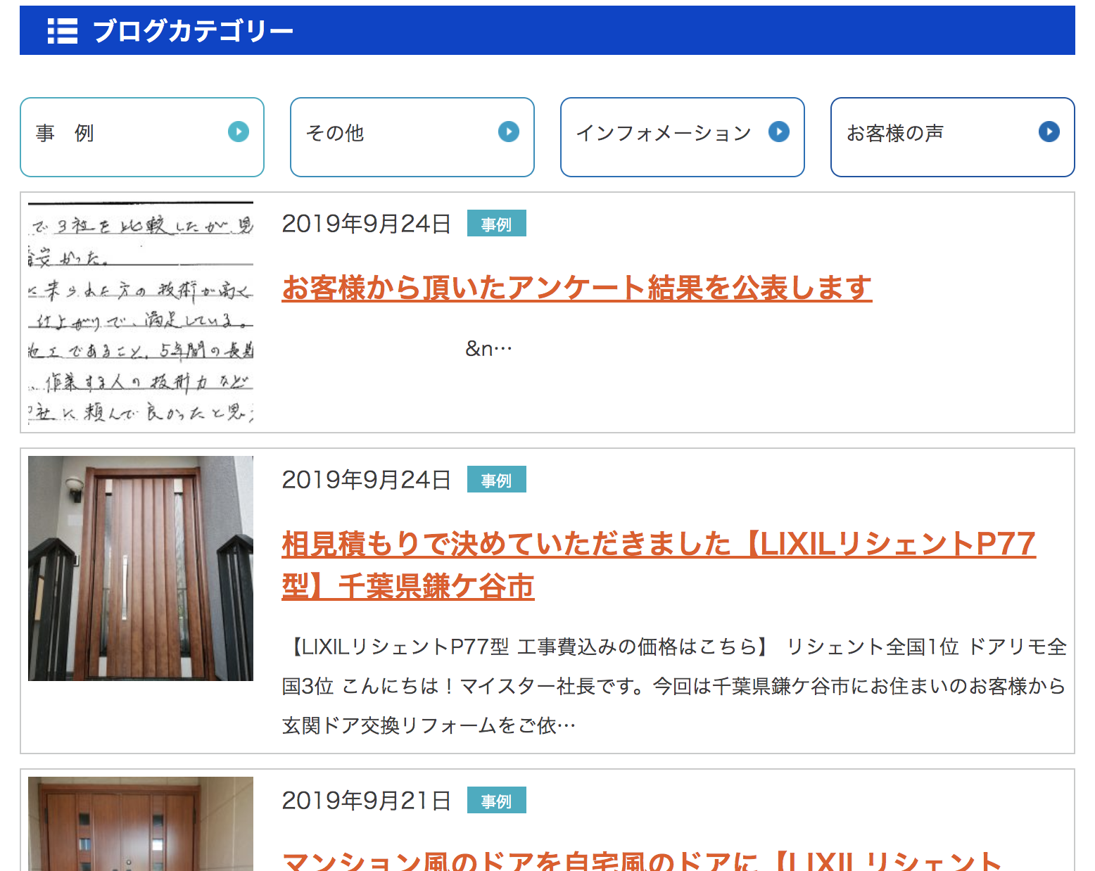Open the article お客様から頂いたアンケート結果を公表します
Viewport: 1095px width, 871px height.
pos(577,288)
